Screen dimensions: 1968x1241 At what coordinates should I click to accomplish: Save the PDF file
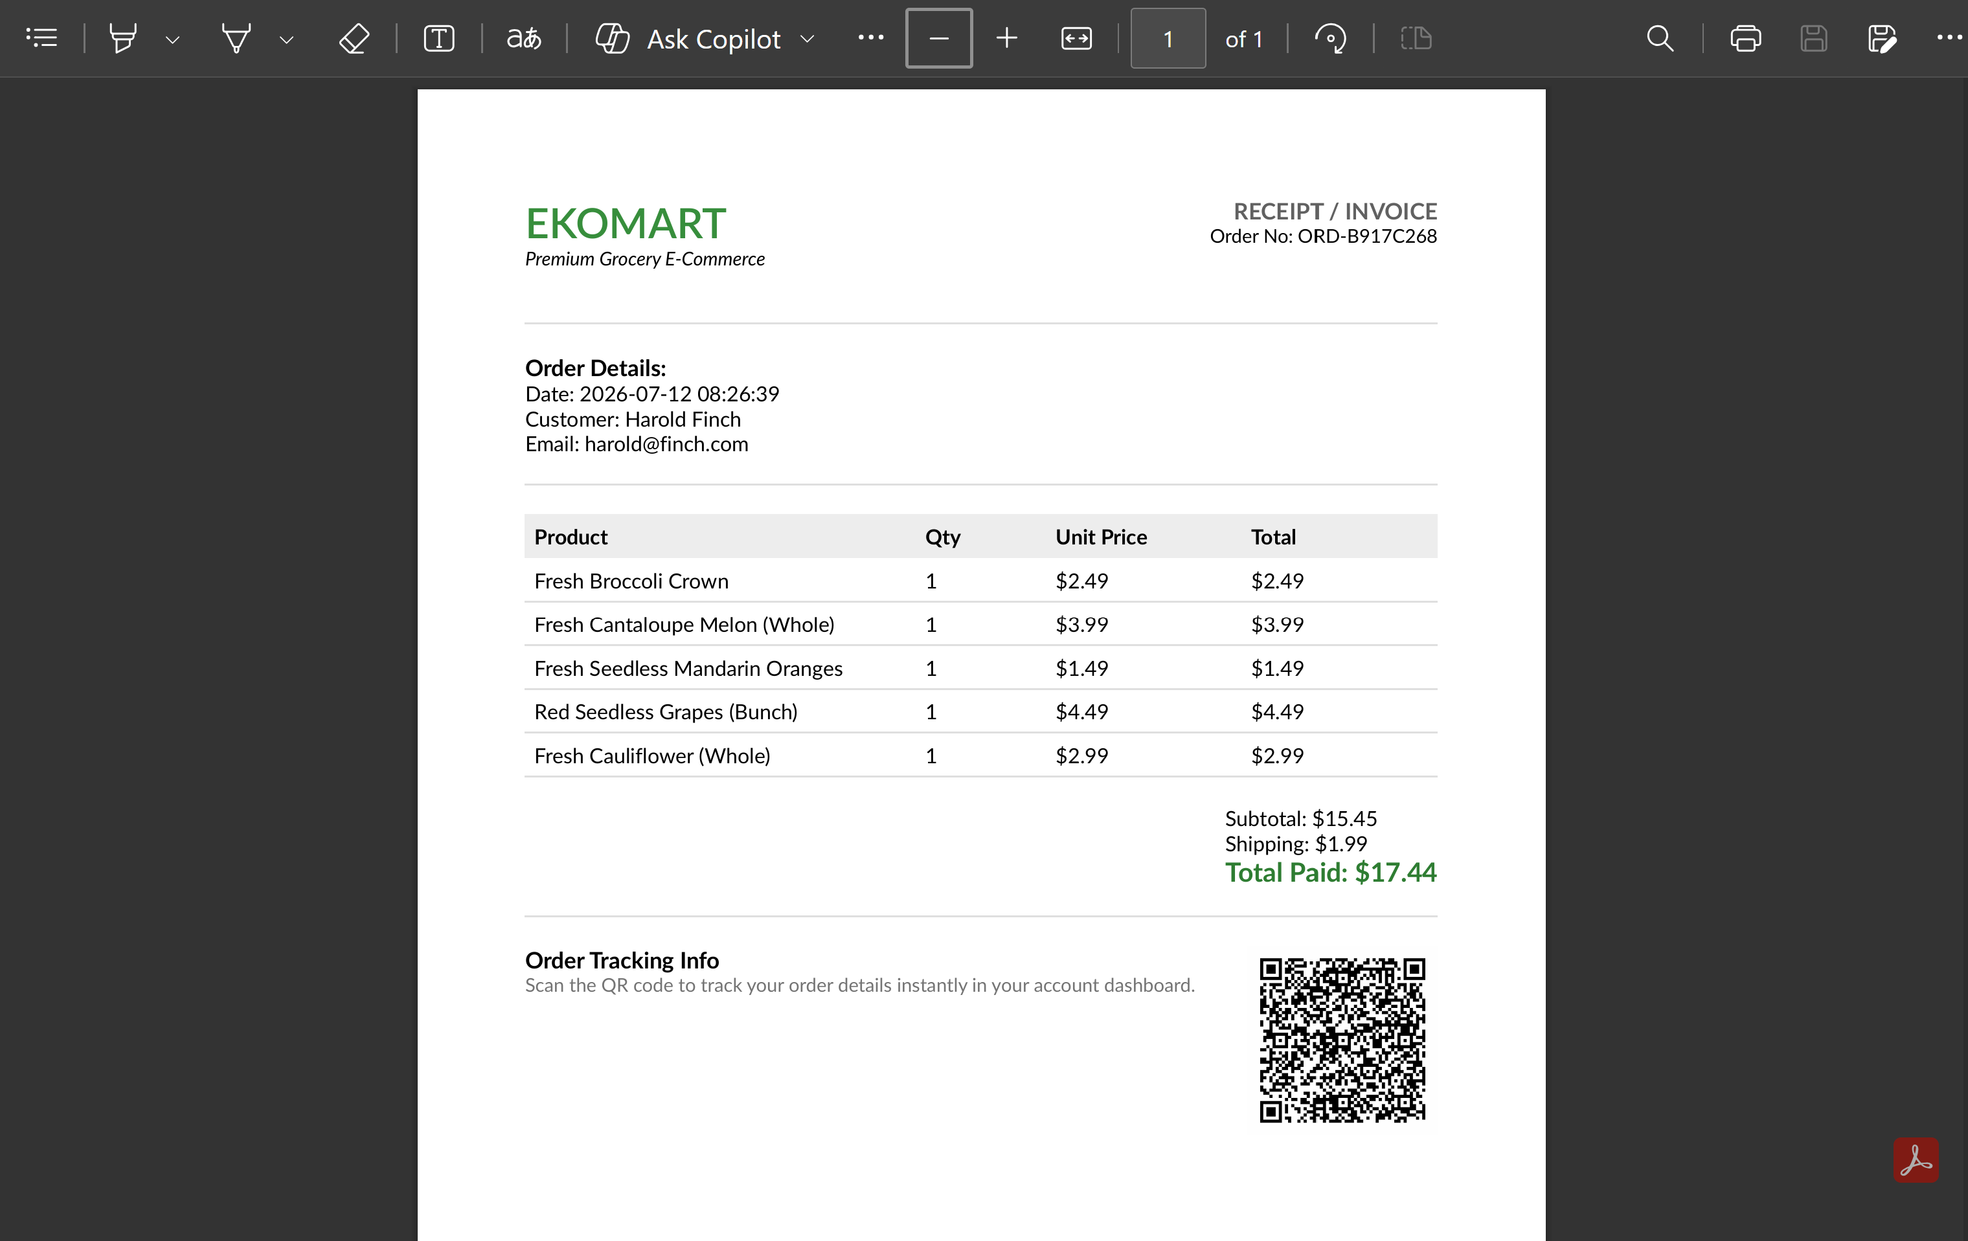click(1813, 38)
